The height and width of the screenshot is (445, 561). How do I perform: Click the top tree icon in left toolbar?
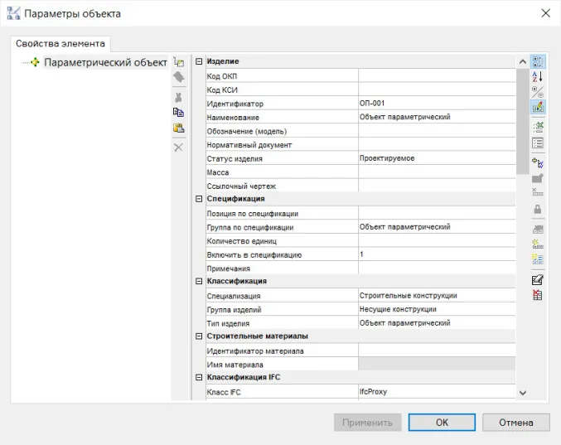click(x=178, y=62)
